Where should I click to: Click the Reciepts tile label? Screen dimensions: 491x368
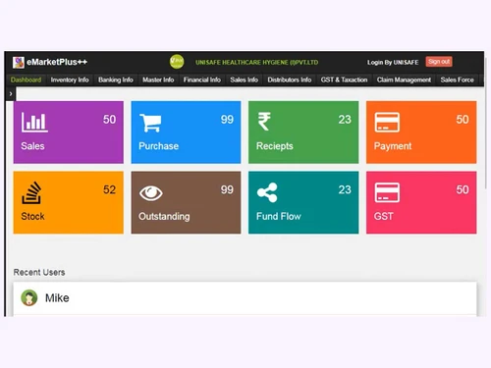(x=275, y=146)
